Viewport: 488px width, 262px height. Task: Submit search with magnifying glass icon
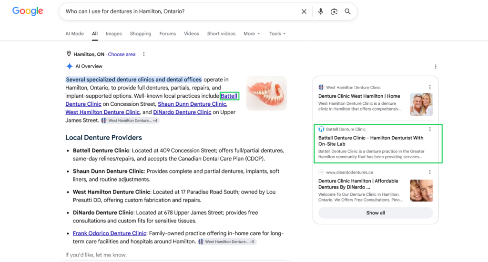point(347,11)
